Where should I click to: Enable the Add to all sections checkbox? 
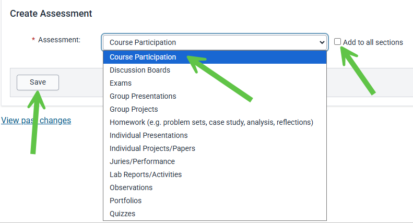pos(337,42)
